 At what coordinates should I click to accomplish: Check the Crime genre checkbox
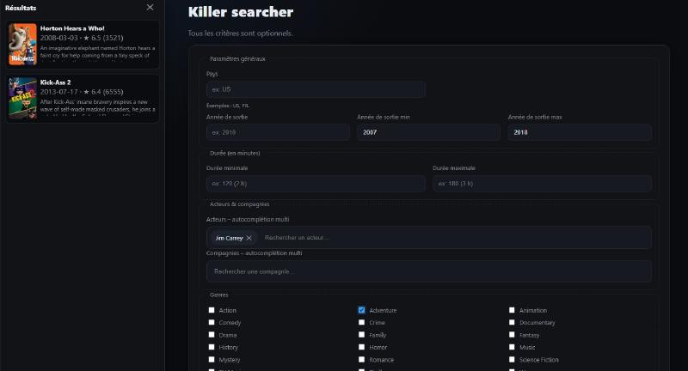click(361, 322)
